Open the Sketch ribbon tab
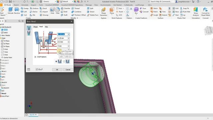213x120 pixels. click(x=16, y=5)
